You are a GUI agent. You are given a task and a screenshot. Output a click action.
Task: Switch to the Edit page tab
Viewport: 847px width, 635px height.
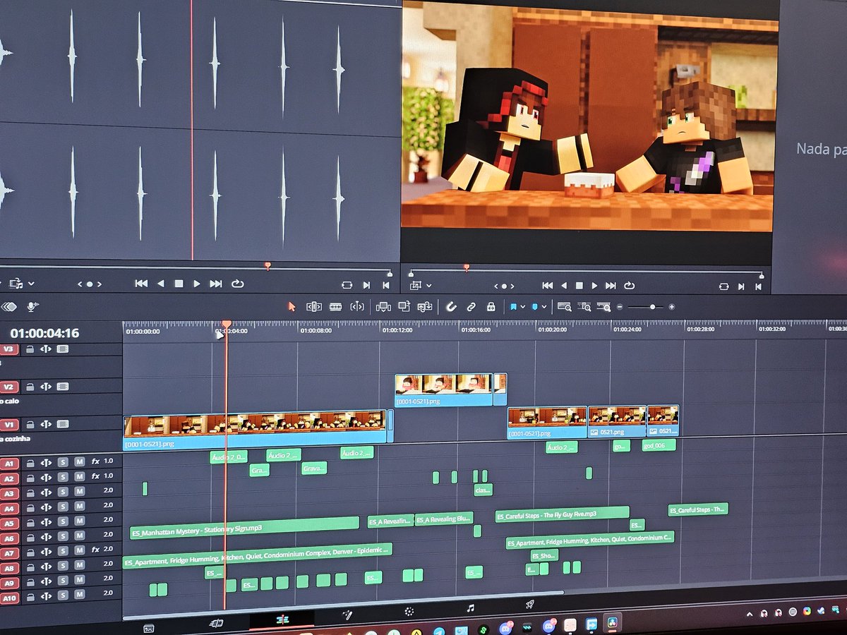pos(282,619)
